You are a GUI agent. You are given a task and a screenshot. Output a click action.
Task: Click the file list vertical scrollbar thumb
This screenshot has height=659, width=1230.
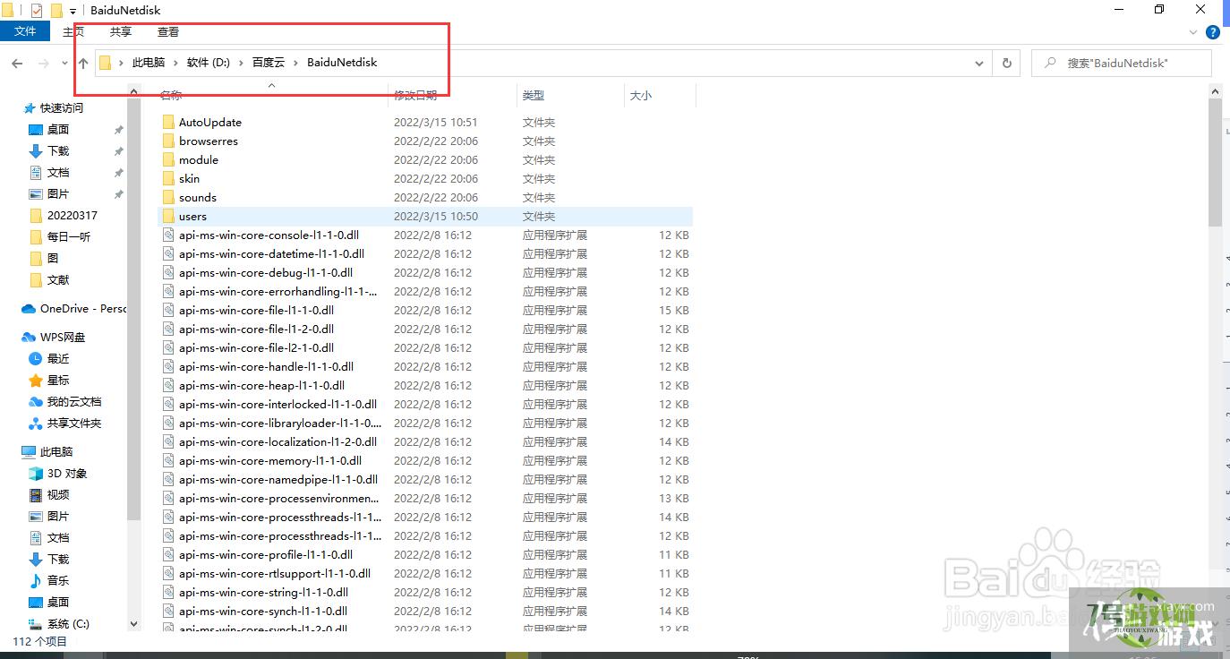(x=1215, y=163)
